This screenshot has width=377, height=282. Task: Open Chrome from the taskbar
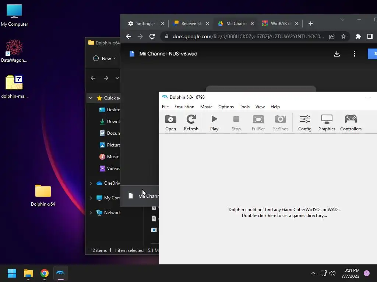45,273
